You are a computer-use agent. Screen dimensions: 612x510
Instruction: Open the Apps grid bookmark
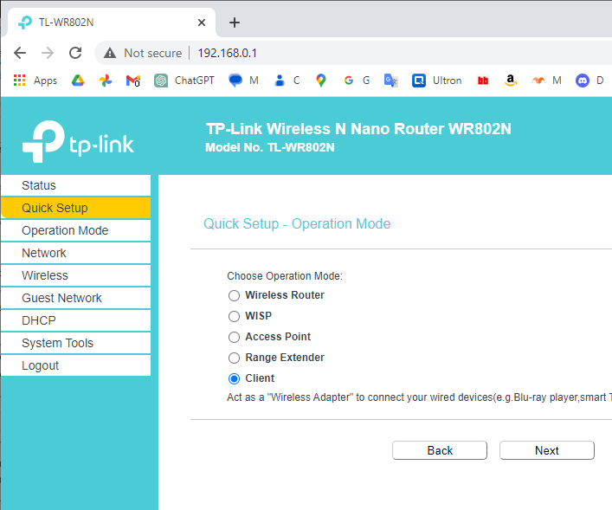(x=35, y=81)
